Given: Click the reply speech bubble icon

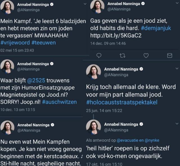Looking at the screenshot, I should [99, 56].
